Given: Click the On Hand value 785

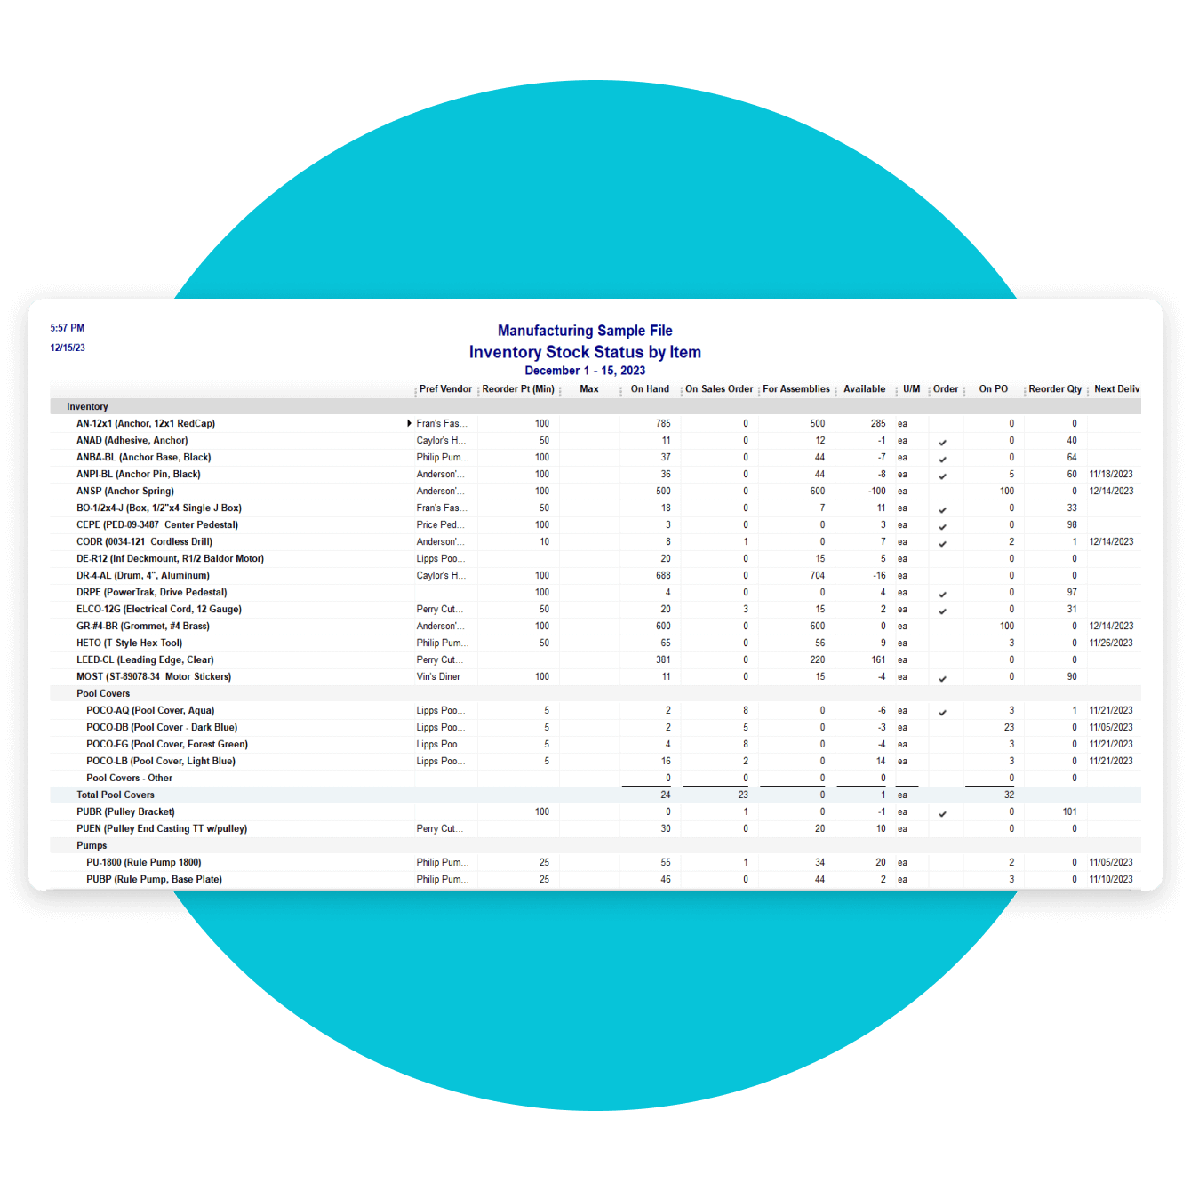Looking at the screenshot, I should point(663,423).
